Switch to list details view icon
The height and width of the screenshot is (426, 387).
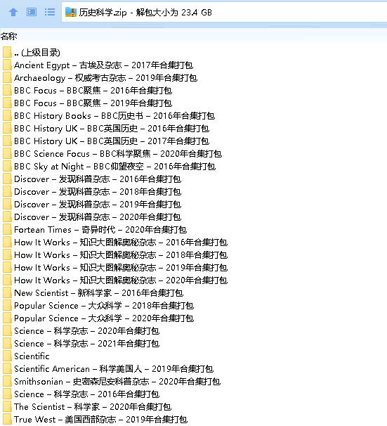50,12
